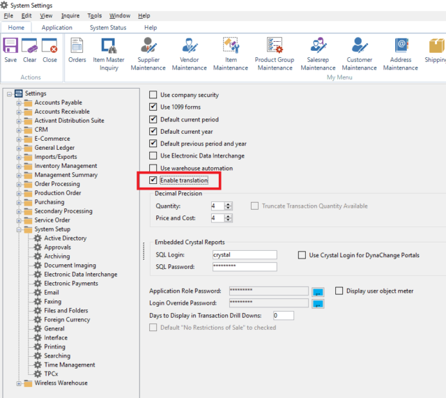Screen dimensions: 446x398
Task: Increase the Quantity decimal precision
Action: [x=229, y=204]
